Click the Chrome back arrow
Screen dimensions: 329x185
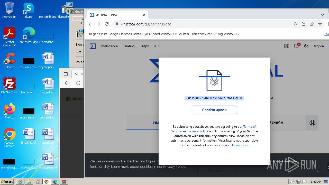[x=90, y=24]
